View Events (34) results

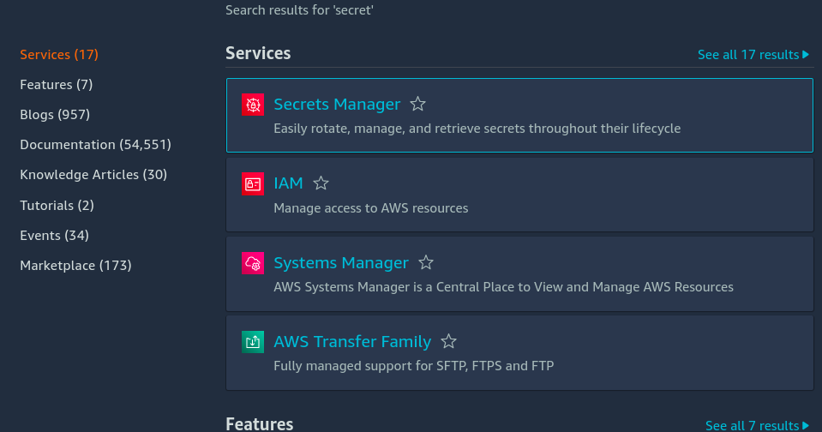[55, 236]
